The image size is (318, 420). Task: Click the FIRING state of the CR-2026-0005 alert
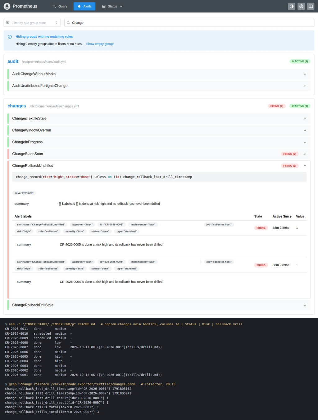261,228
